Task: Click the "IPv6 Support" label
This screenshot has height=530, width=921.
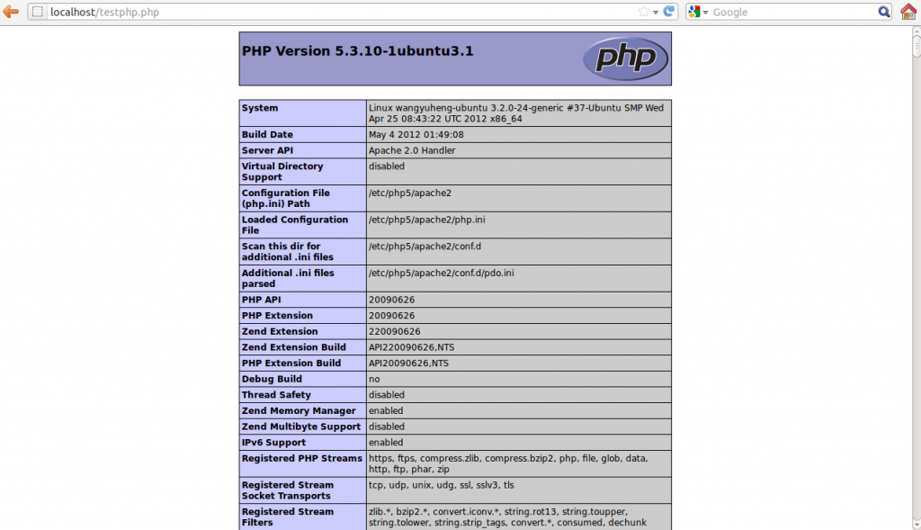Action: tap(273, 443)
